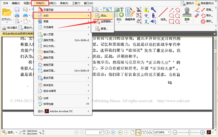
Task: Expand the Open (打开) dropdown arrow
Action: point(7,22)
